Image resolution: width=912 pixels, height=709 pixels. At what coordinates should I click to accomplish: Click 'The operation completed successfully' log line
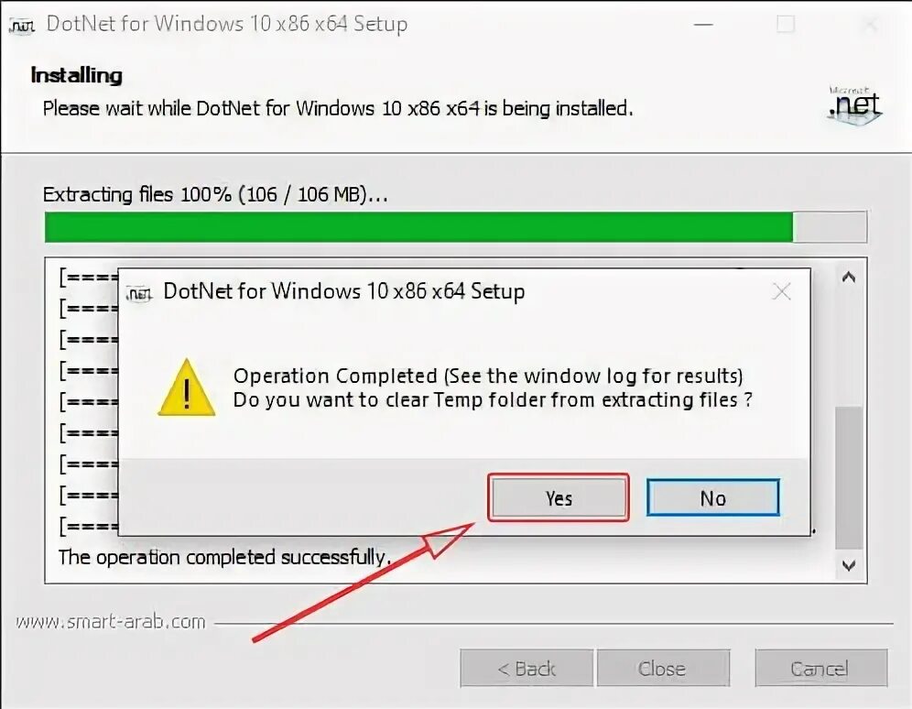tap(223, 557)
